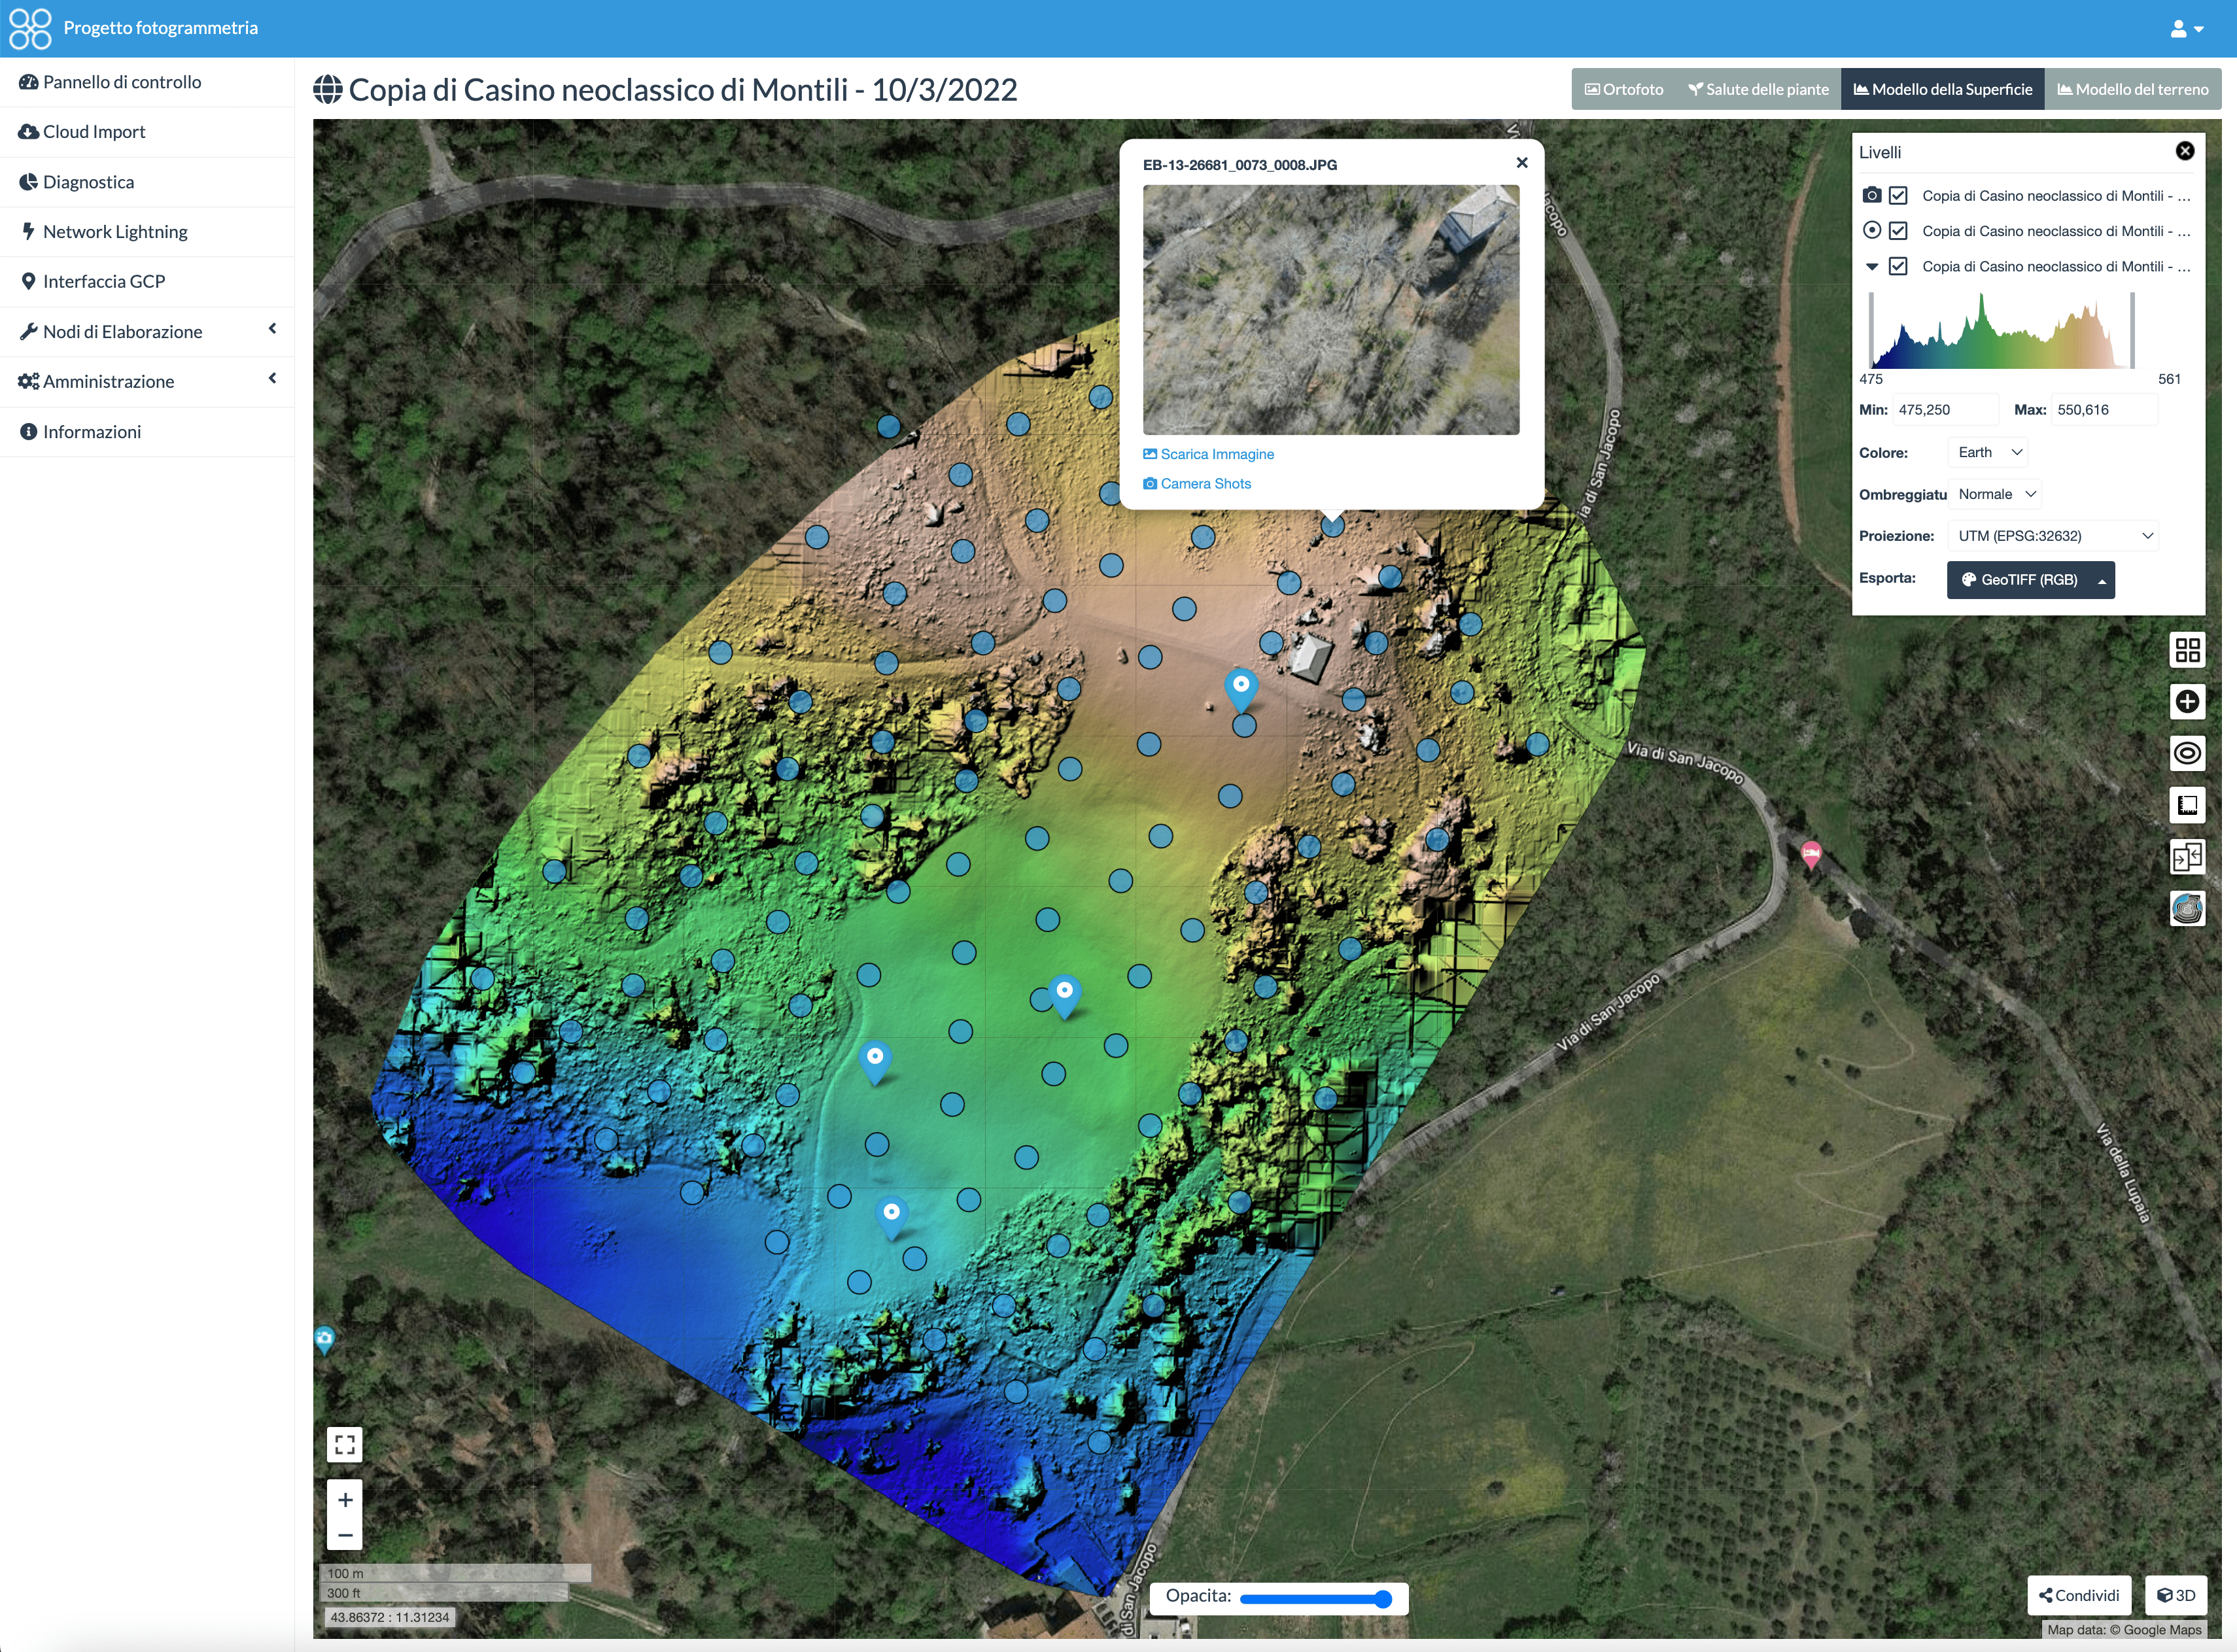Open the Ombreggiatura dropdown showing Normale
The width and height of the screenshot is (2237, 1652).
tap(1995, 495)
